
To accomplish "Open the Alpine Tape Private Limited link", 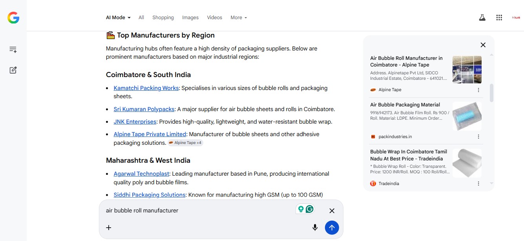I will pyautogui.click(x=150, y=134).
